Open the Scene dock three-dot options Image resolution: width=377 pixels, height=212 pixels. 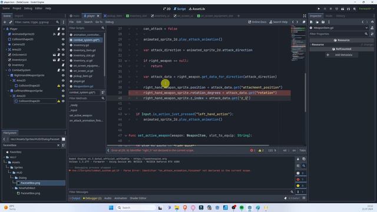(64, 22)
